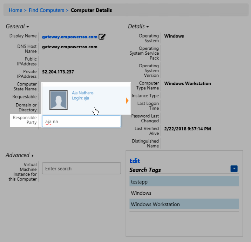Select Windows Workstation in Search Tags list
Viewport: 251px width, 242px height.
pyautogui.click(x=184, y=204)
